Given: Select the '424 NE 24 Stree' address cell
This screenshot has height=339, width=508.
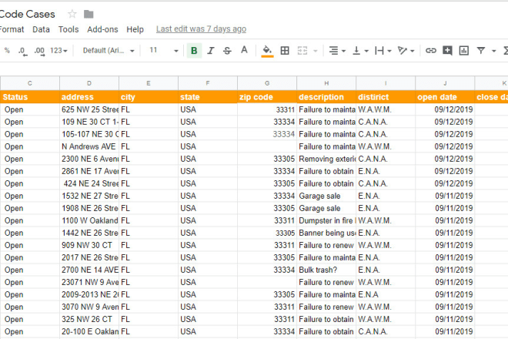Looking at the screenshot, I should click(89, 183).
